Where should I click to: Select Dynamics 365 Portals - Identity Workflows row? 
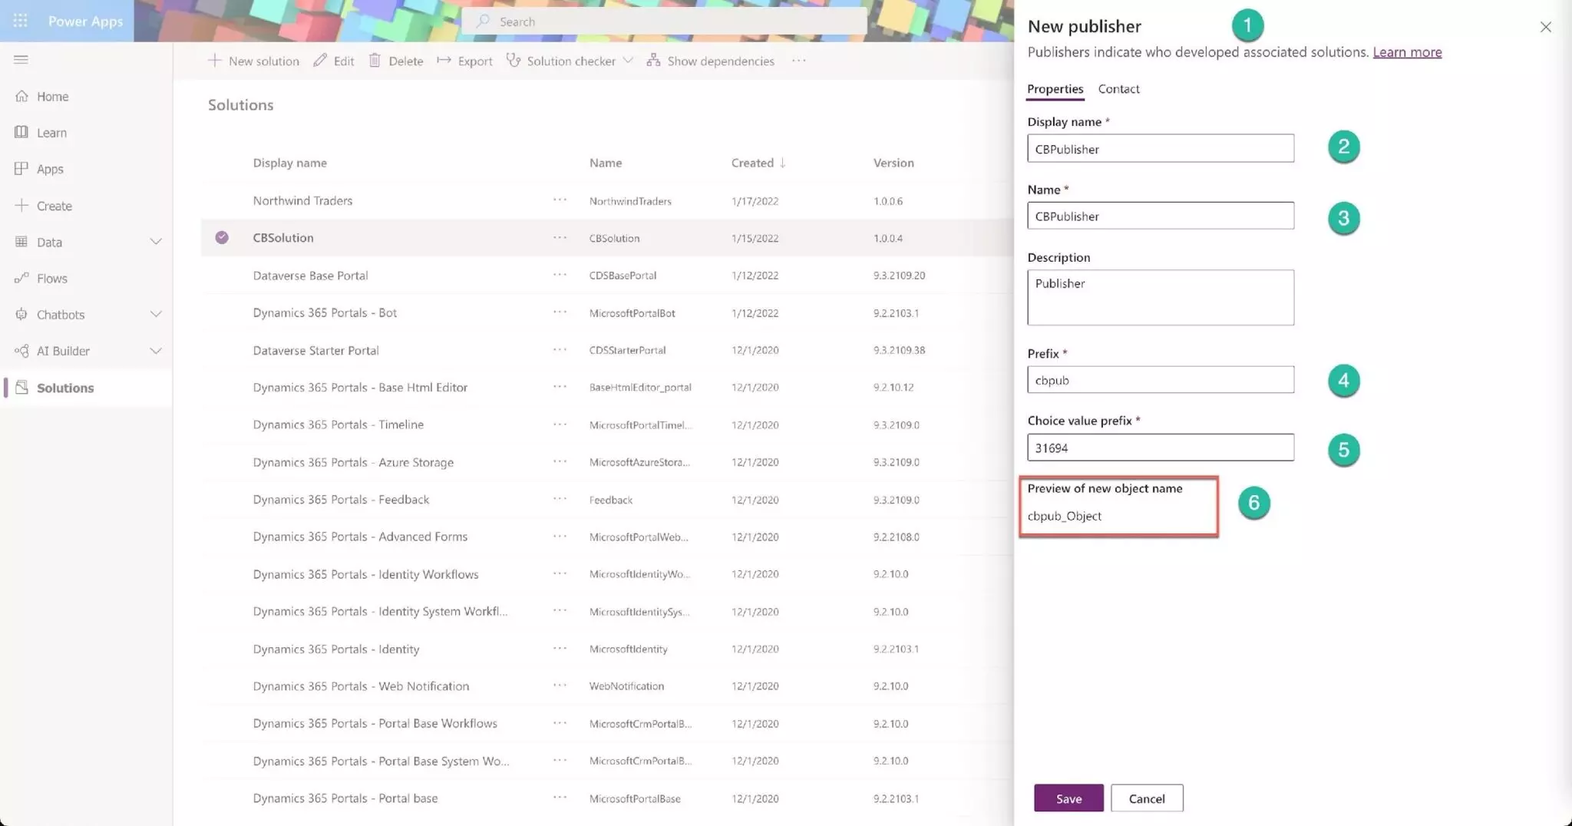tap(607, 574)
